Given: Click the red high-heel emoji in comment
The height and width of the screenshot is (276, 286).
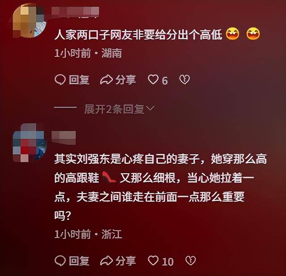Looking at the screenshot, I should [109, 177].
